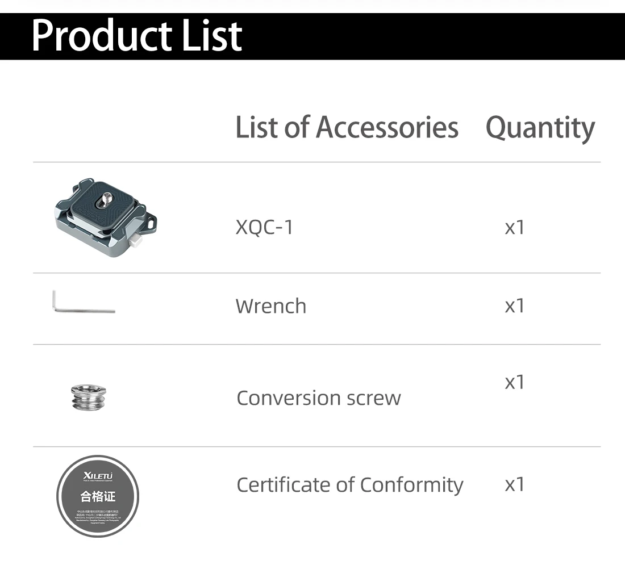Click the List of Accessories column heading
This screenshot has height=565, width=625.
pyautogui.click(x=347, y=127)
